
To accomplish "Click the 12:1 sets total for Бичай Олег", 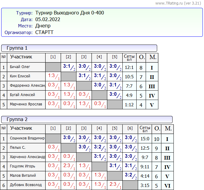I will 129,67.
